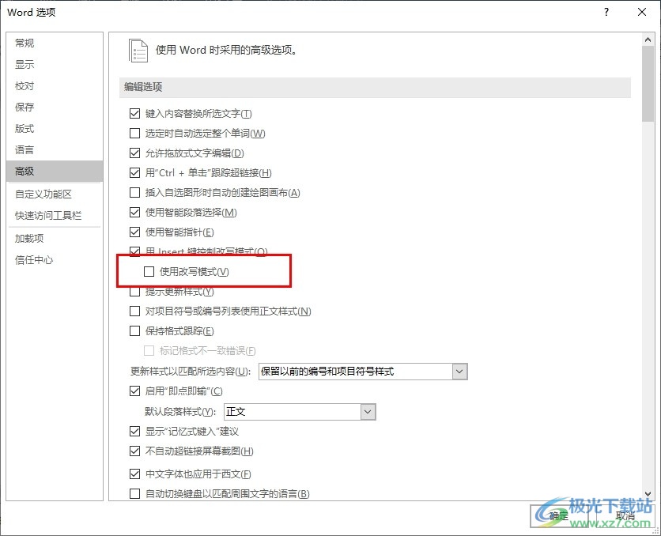The image size is (661, 536).
Task: Open the 信任中心 category
Action: (x=55, y=260)
